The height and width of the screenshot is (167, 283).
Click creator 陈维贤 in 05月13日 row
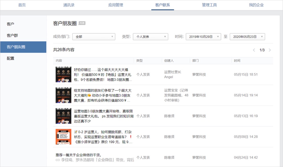(x=169, y=116)
